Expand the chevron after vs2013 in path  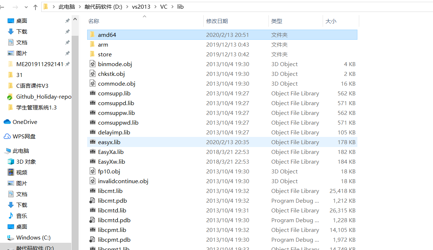pos(155,7)
